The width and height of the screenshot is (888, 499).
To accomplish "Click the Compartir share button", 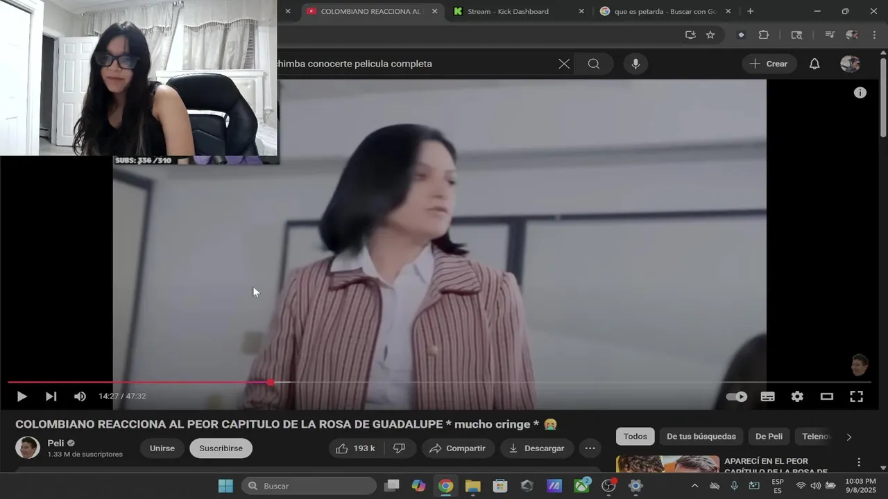I will (x=458, y=448).
